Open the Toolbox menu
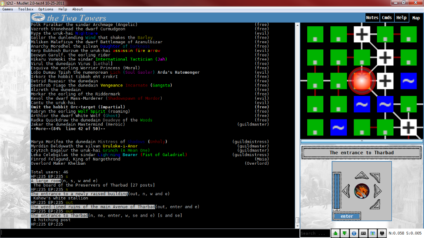This screenshot has height=238, width=424. point(26,9)
